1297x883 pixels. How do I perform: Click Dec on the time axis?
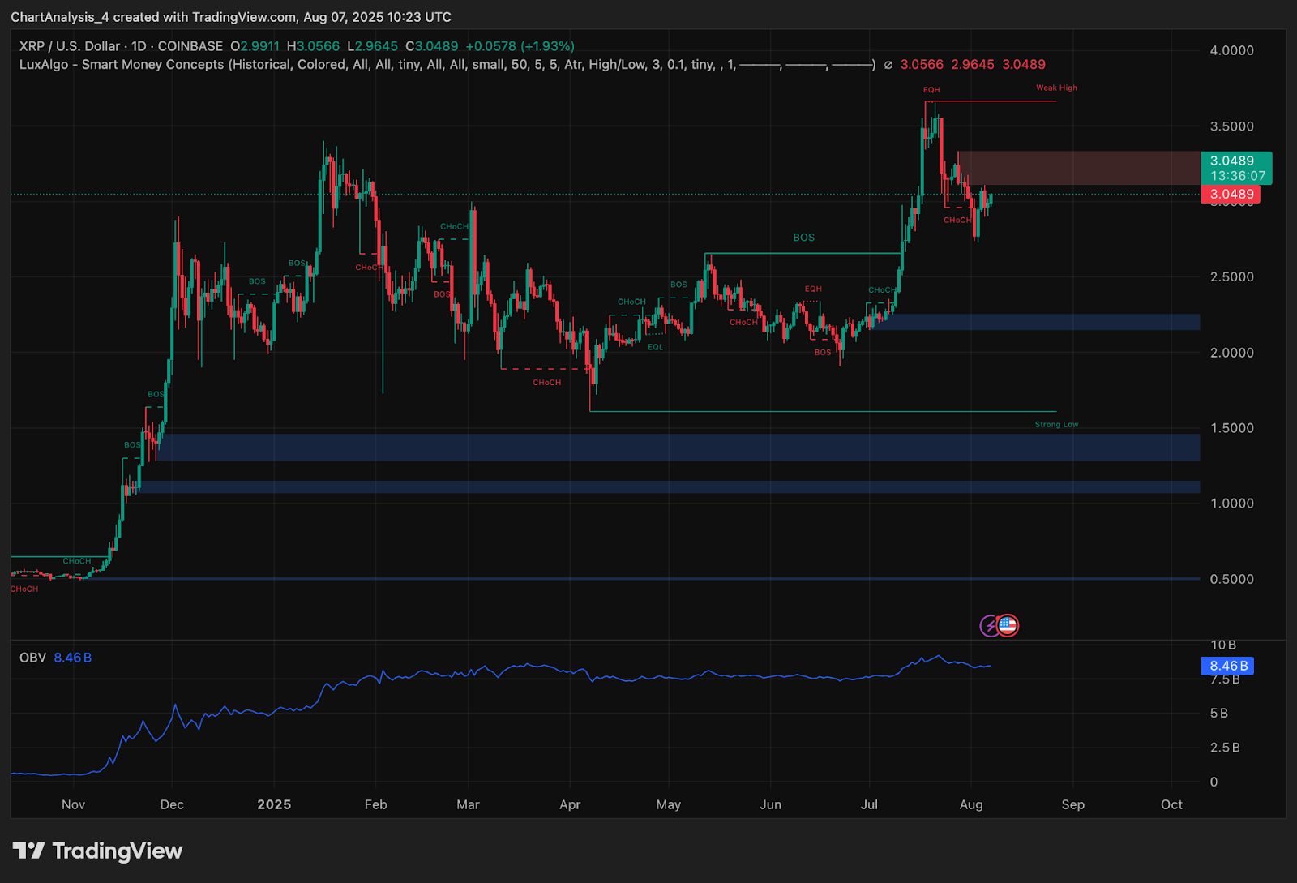point(172,804)
